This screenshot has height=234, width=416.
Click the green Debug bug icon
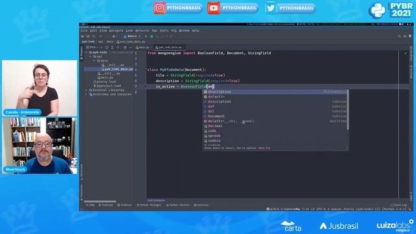tap(151, 36)
